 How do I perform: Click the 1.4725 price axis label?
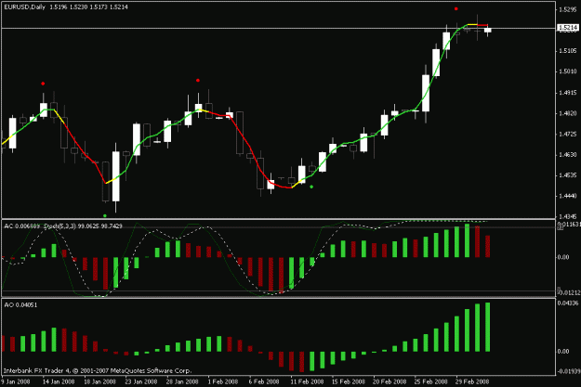(568, 134)
